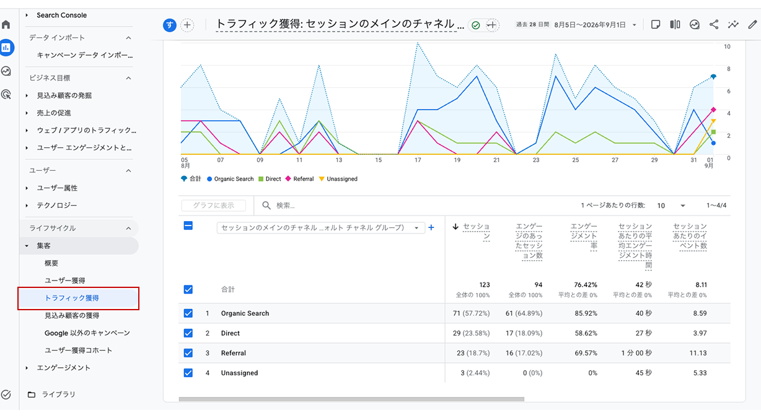Add a secondary dimension with blue plus

click(x=431, y=227)
